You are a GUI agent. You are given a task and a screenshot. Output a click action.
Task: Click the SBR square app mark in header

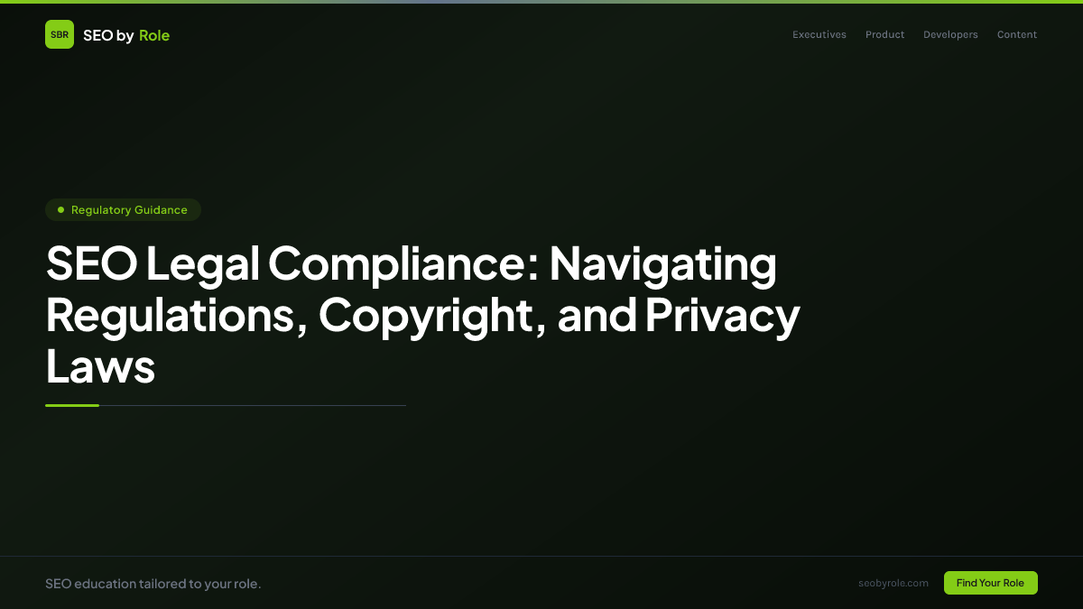[60, 34]
